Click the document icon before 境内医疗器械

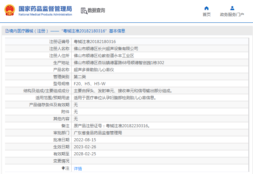click(7, 31)
